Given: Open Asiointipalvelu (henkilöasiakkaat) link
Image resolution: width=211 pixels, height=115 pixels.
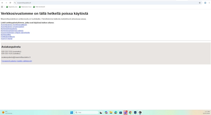Looking at the screenshot, I should (x=14, y=25).
